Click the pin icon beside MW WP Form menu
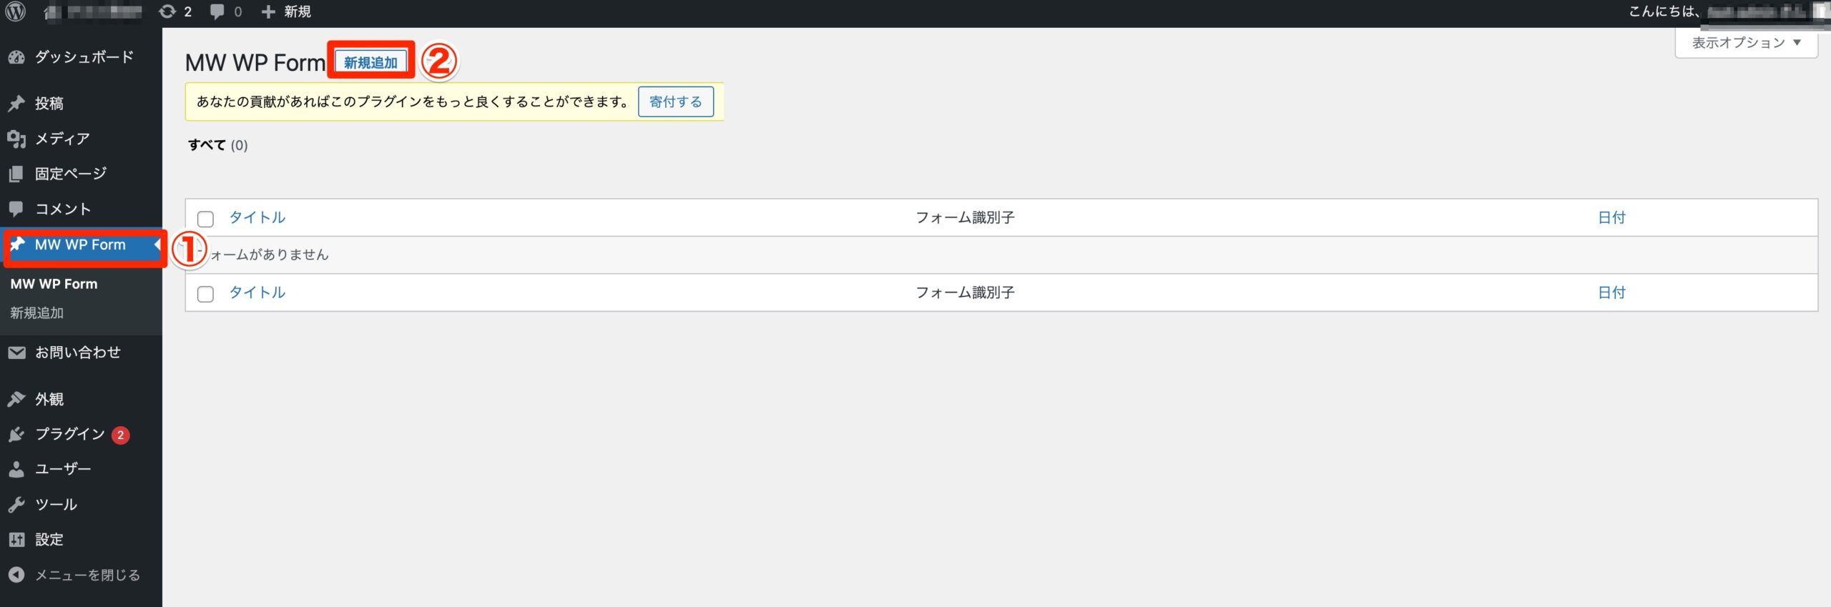The height and width of the screenshot is (607, 1831). [x=16, y=245]
